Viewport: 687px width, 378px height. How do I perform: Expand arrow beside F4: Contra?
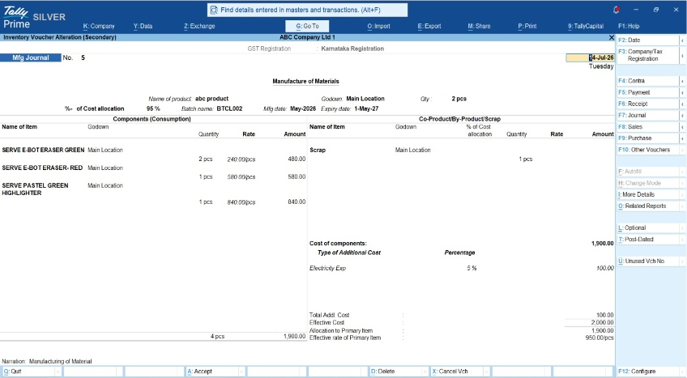[x=683, y=81]
